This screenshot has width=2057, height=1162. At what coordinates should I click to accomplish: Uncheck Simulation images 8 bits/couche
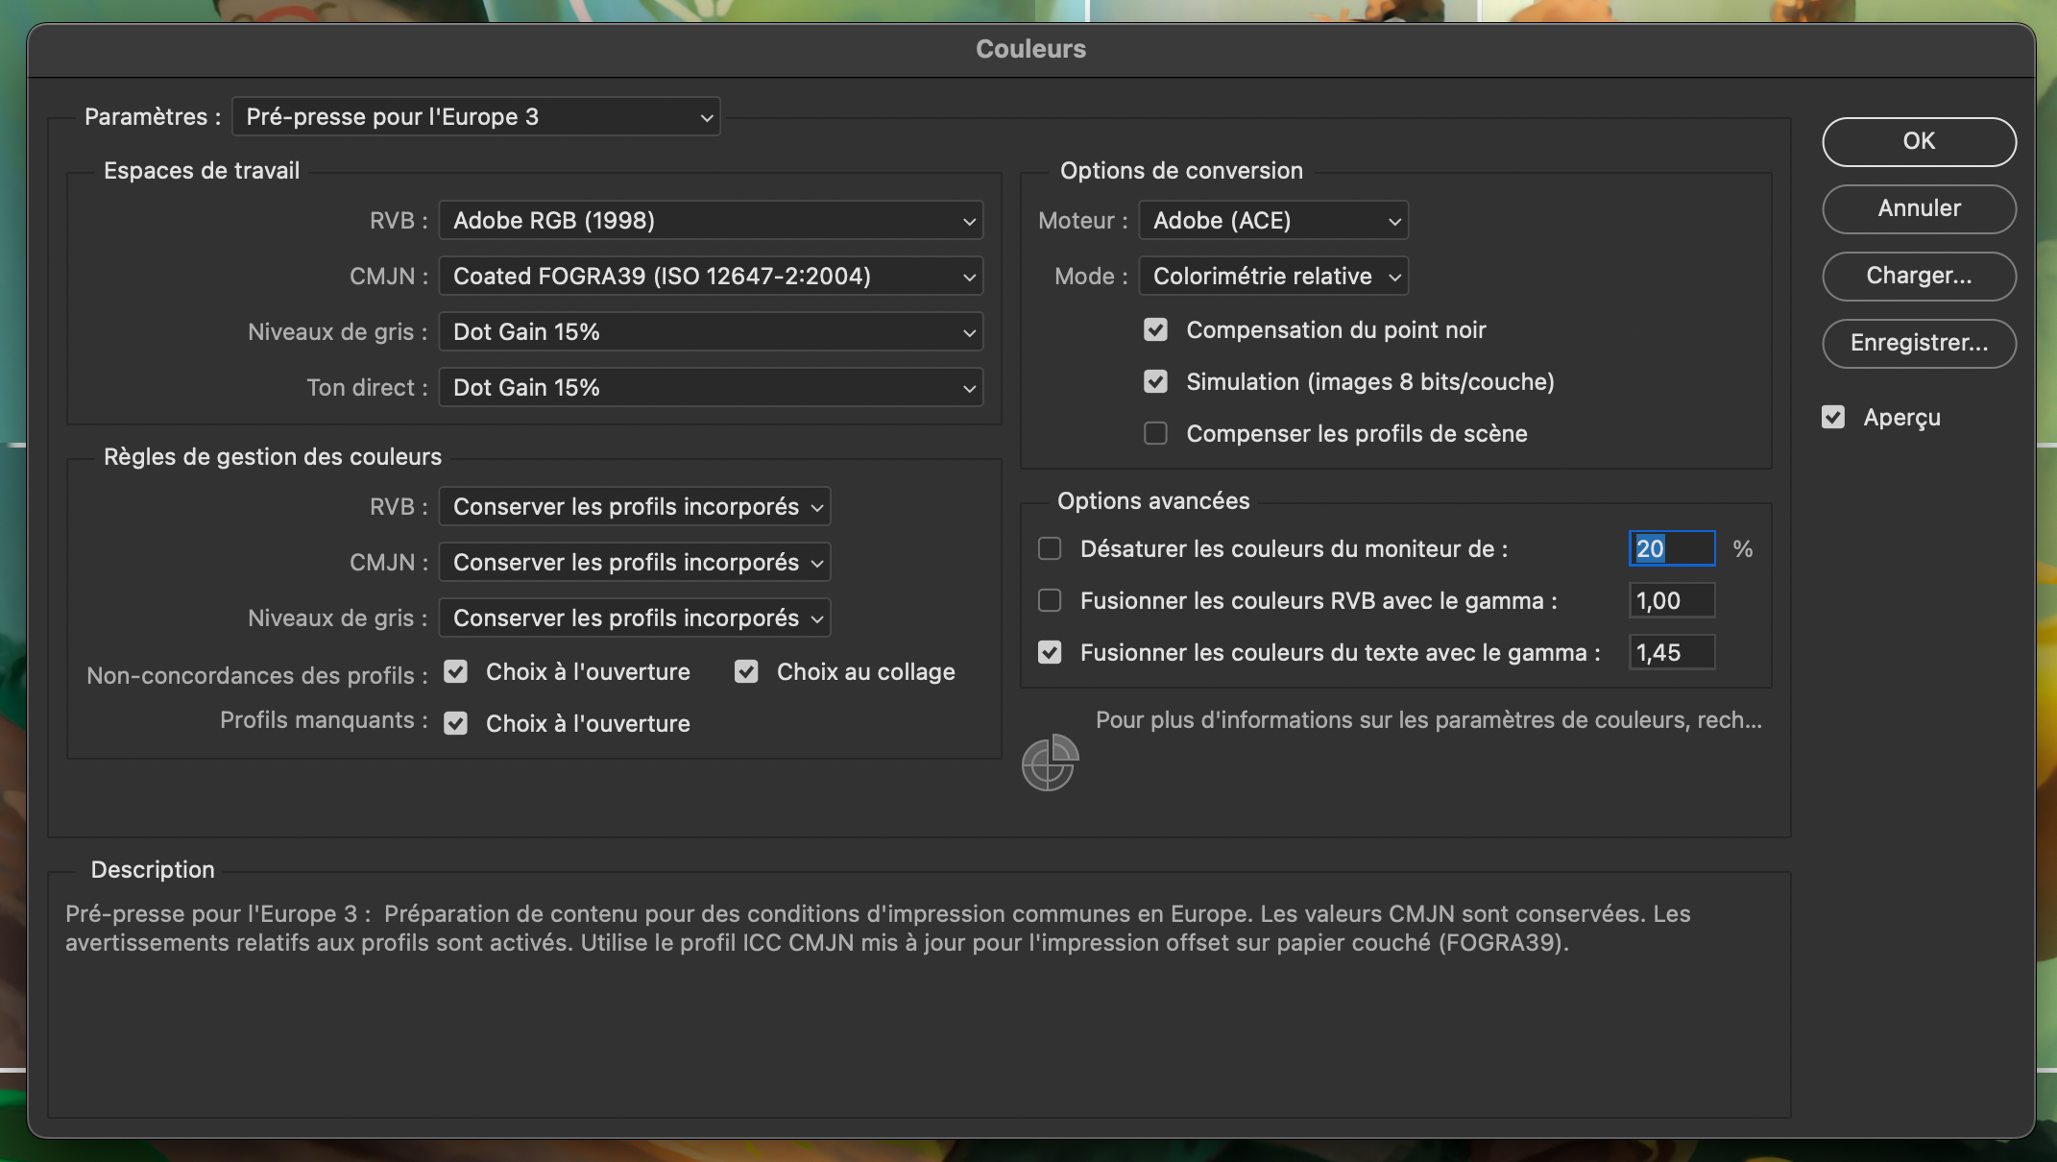[1155, 381]
